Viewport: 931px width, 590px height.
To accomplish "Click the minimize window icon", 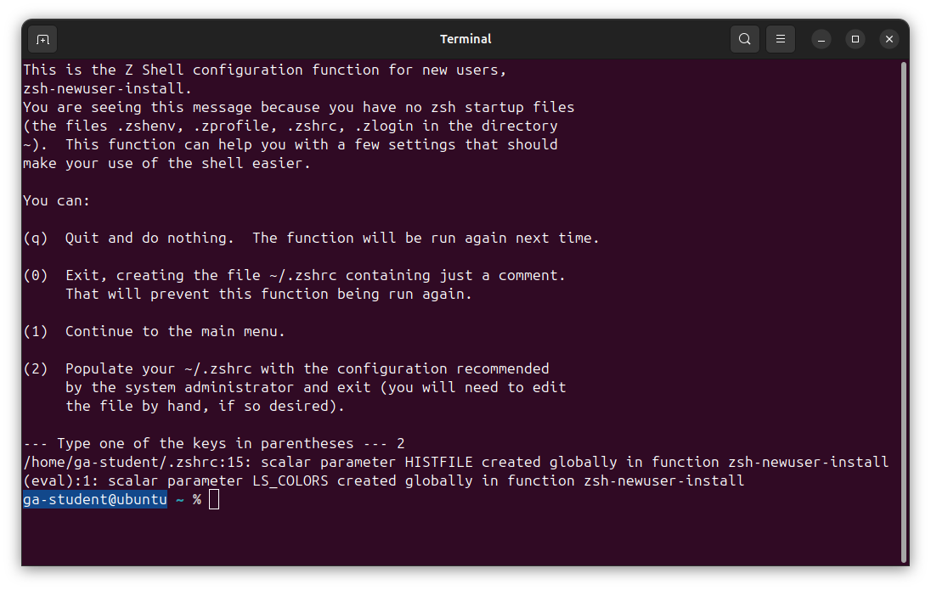I will (x=820, y=39).
